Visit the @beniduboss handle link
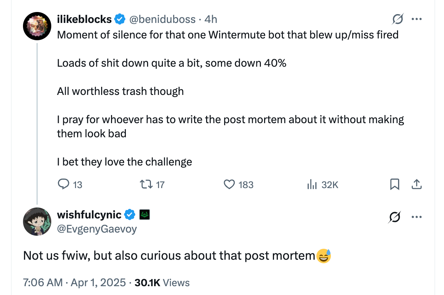This screenshot has height=295, width=444. point(163,19)
